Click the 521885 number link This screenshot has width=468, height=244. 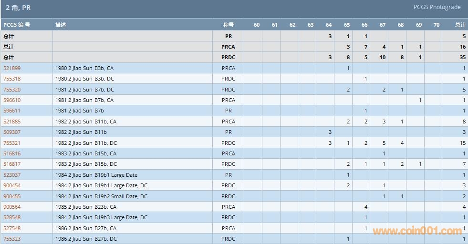pos(12,122)
